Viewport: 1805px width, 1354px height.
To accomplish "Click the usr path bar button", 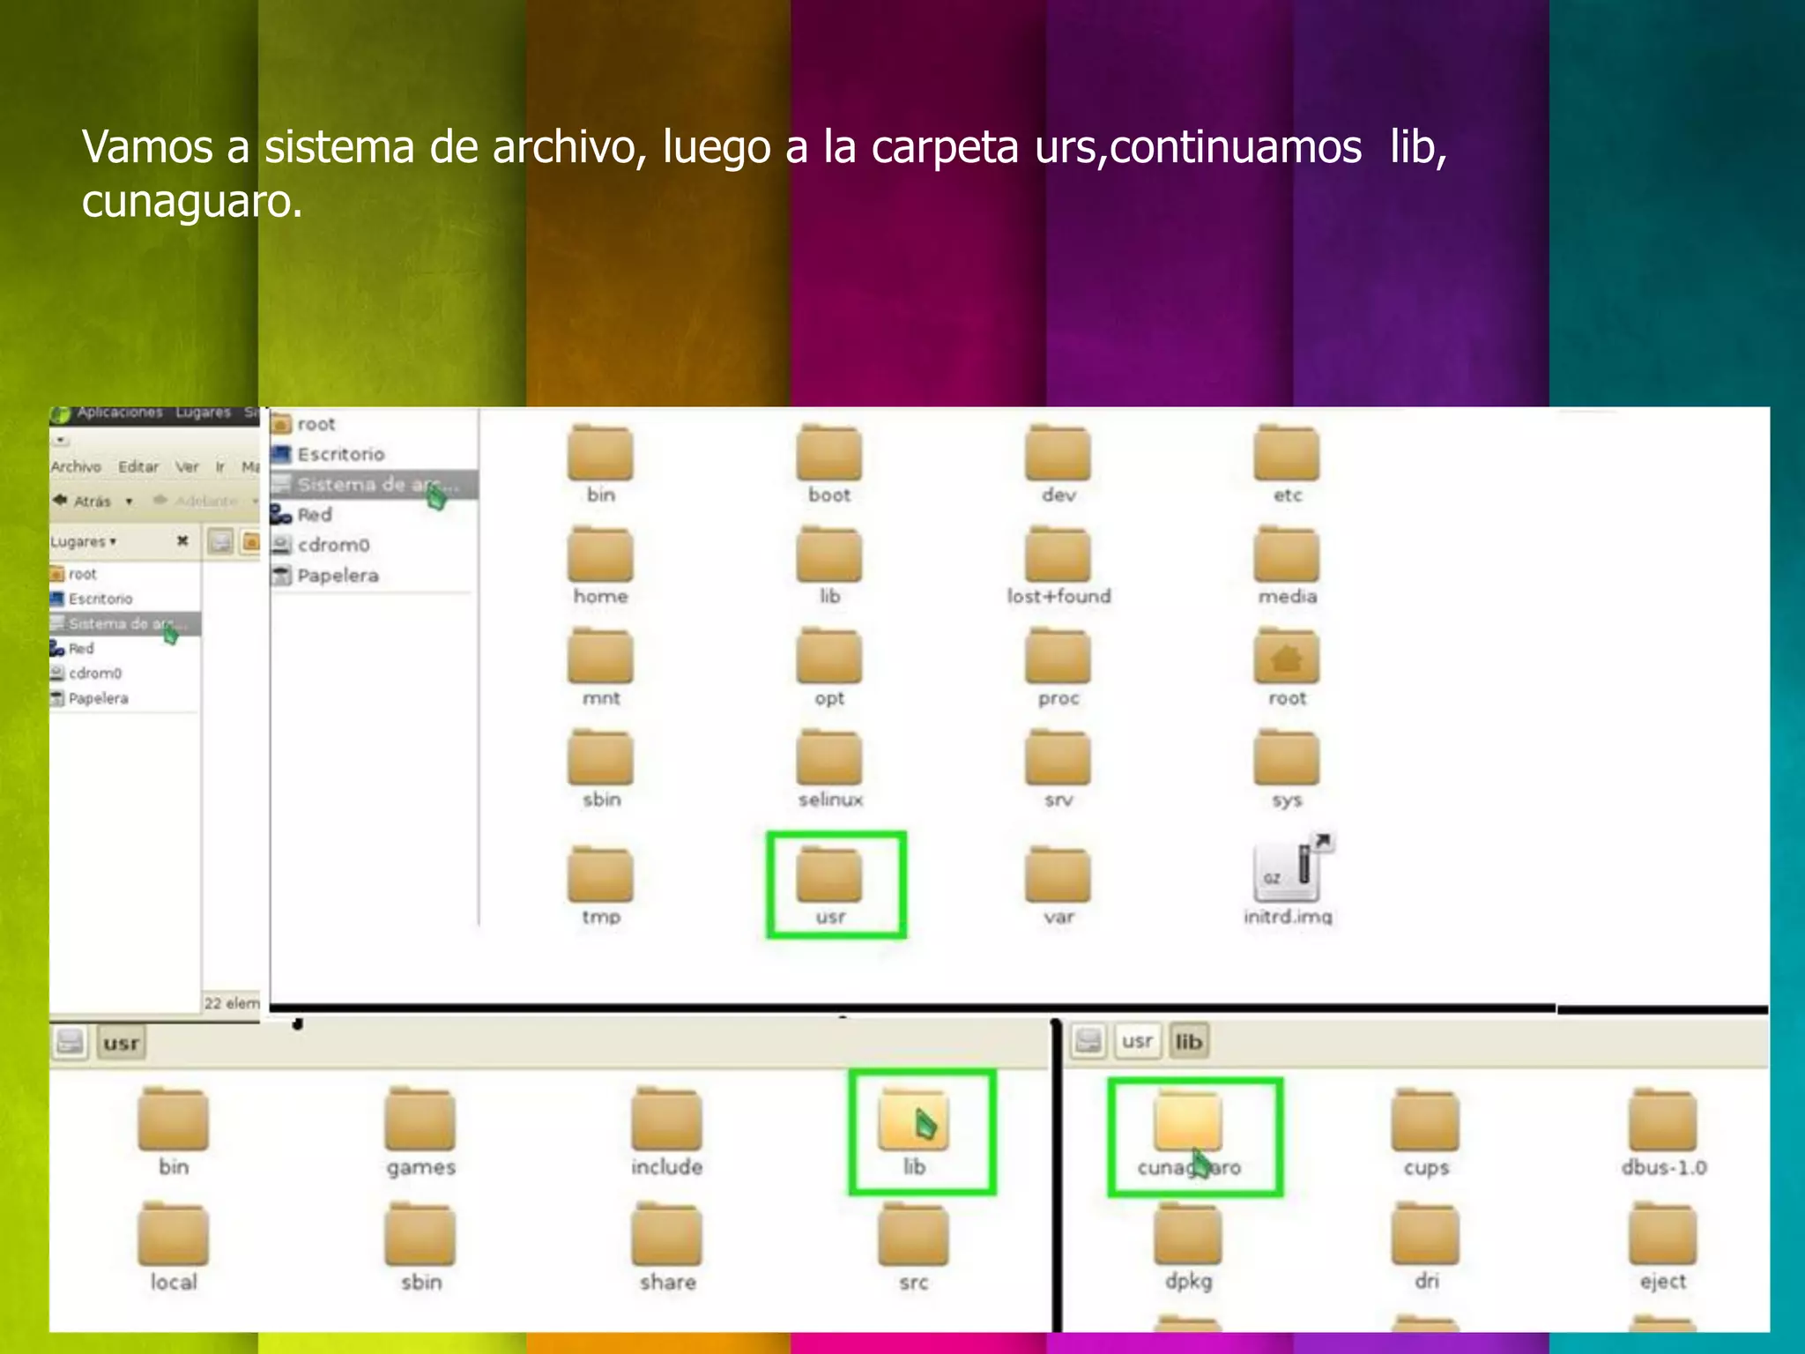I will pos(121,1044).
